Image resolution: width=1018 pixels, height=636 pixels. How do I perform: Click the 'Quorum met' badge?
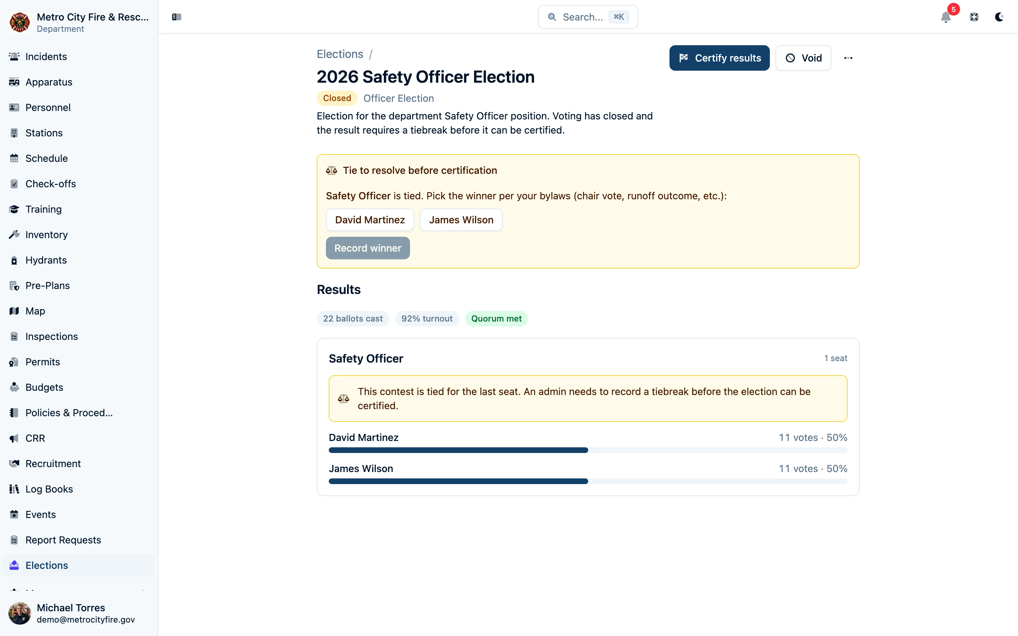tap(496, 318)
